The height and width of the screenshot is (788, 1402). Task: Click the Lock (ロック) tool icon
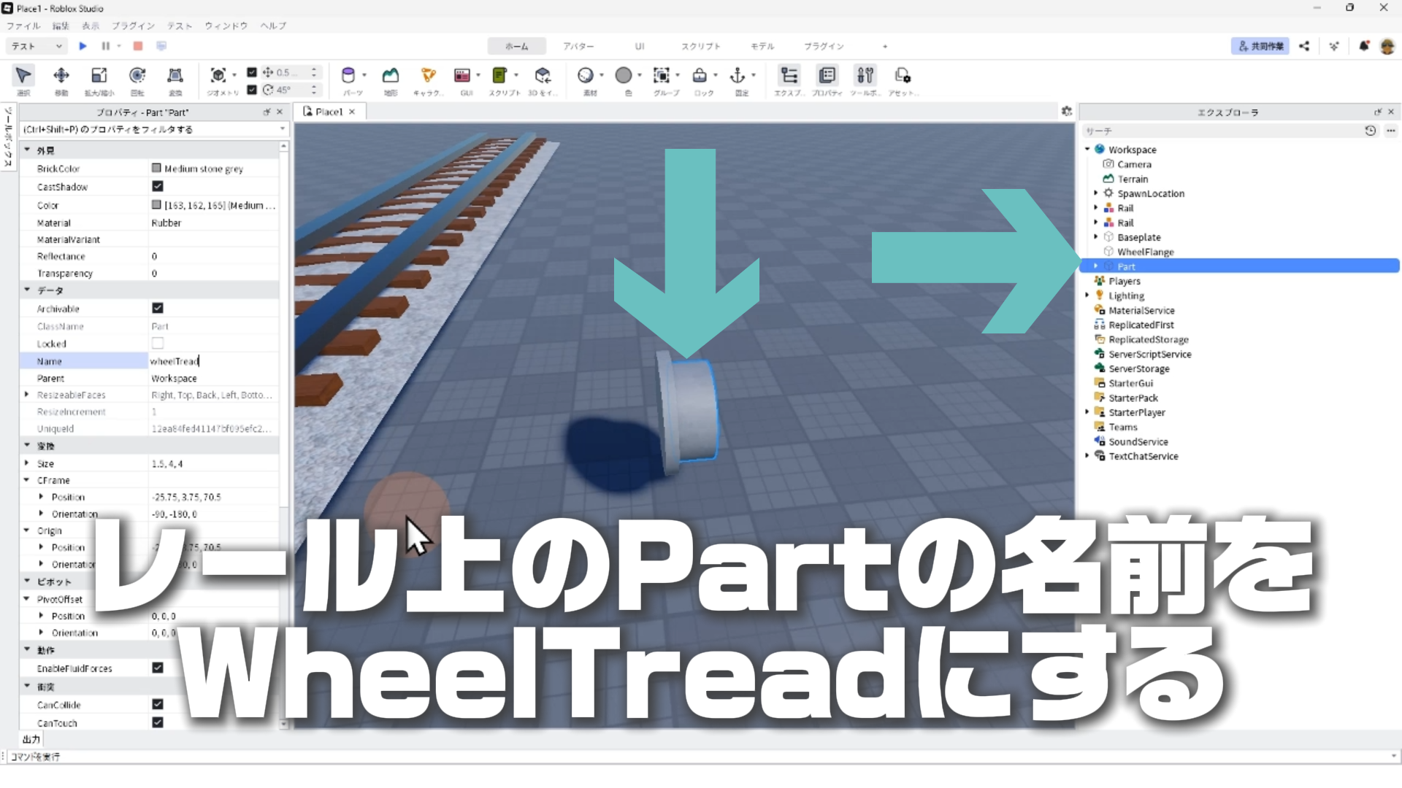[700, 76]
